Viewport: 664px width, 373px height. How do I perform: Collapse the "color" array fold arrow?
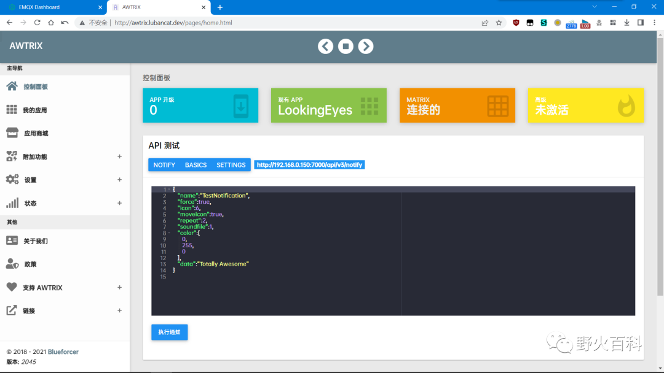(x=169, y=233)
